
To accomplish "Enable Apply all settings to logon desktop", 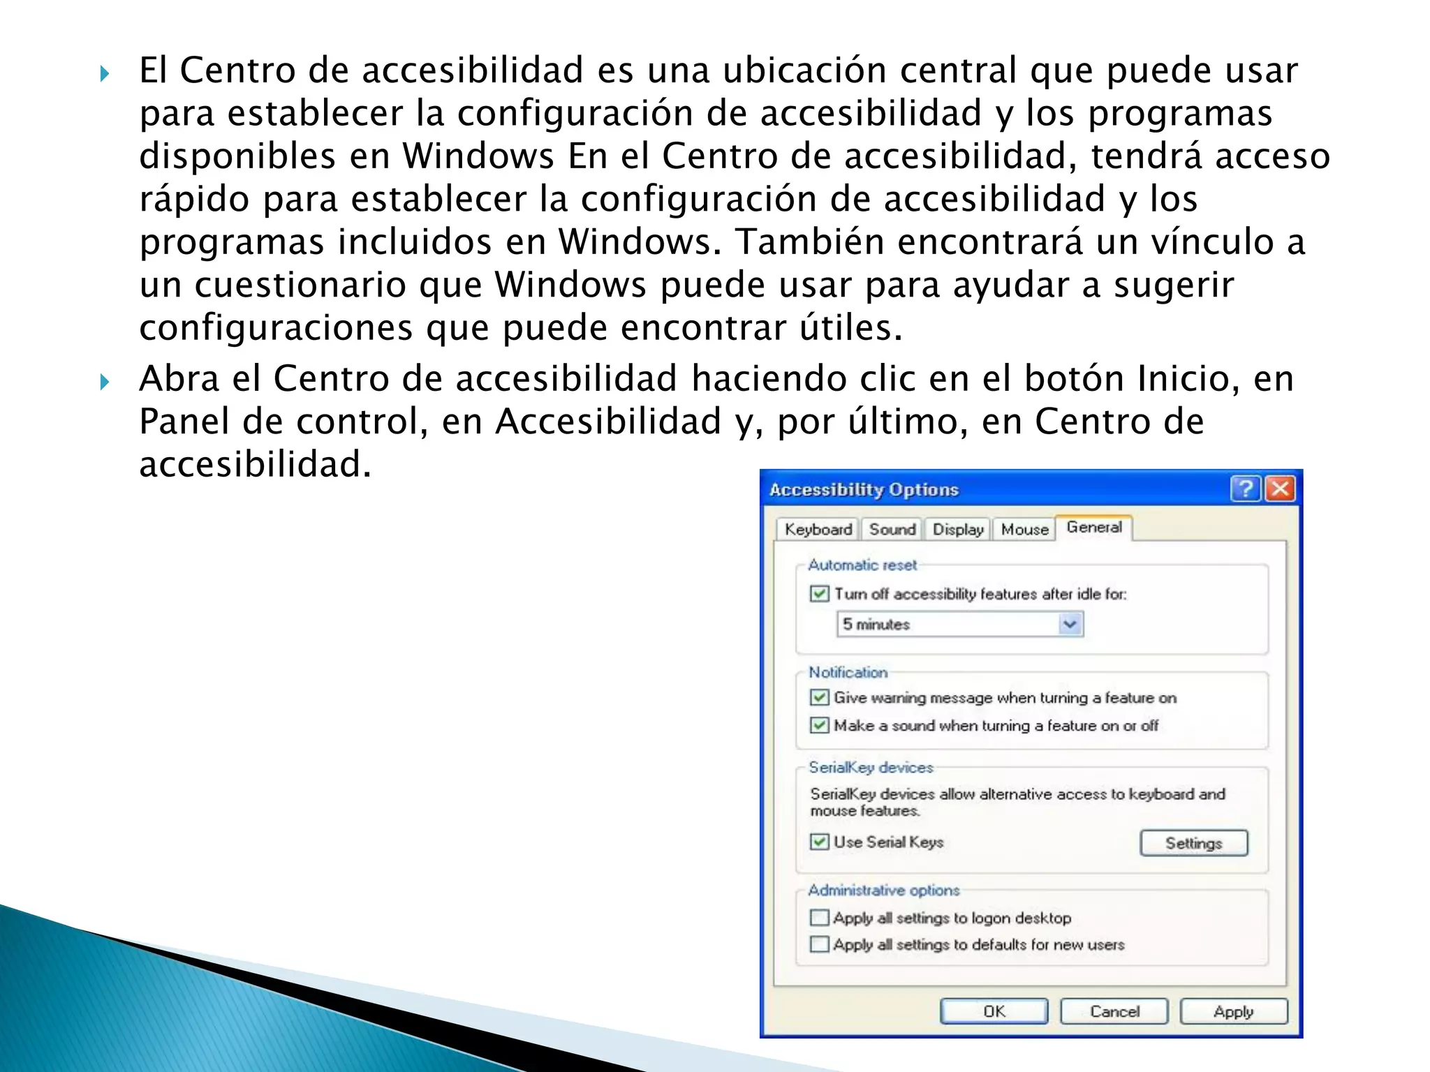I will (819, 918).
